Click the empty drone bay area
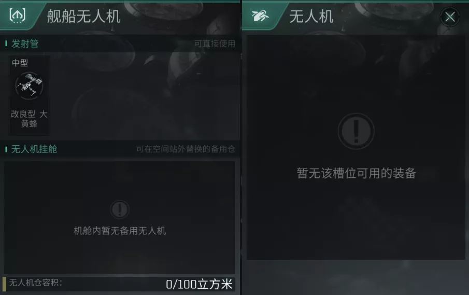This screenshot has width=469, height=295. (120, 218)
